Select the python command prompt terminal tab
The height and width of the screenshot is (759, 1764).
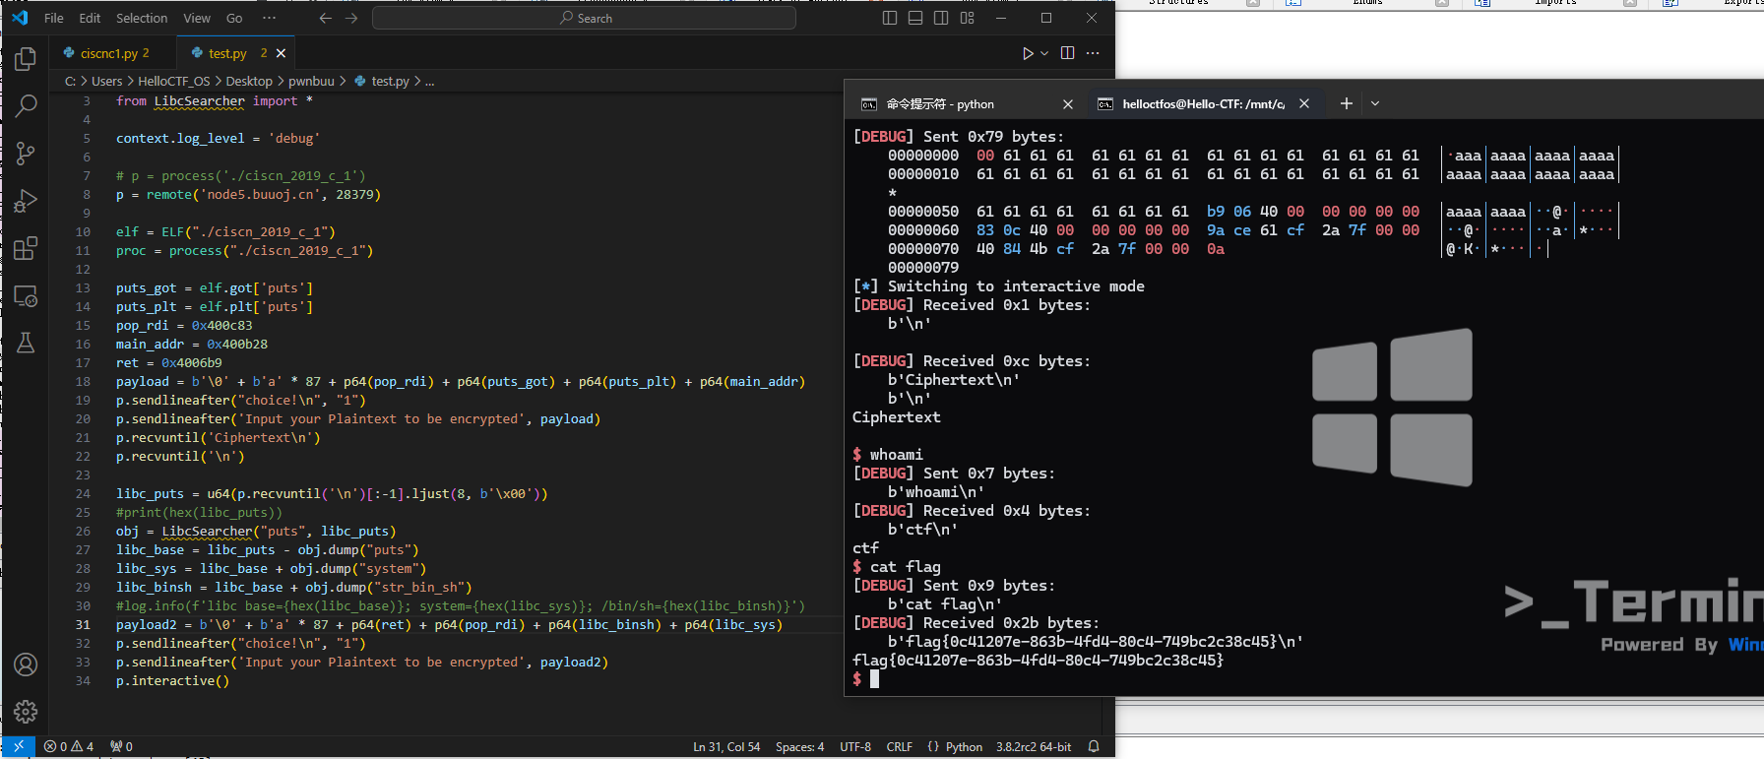[x=965, y=103]
